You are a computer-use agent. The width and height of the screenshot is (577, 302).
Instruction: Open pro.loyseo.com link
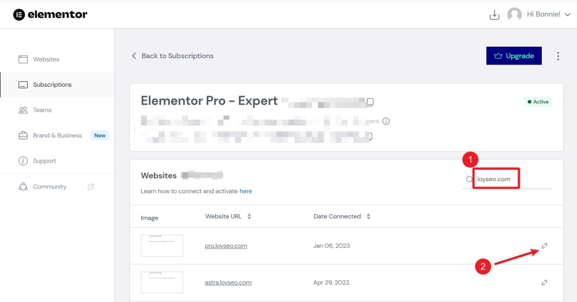(x=226, y=246)
